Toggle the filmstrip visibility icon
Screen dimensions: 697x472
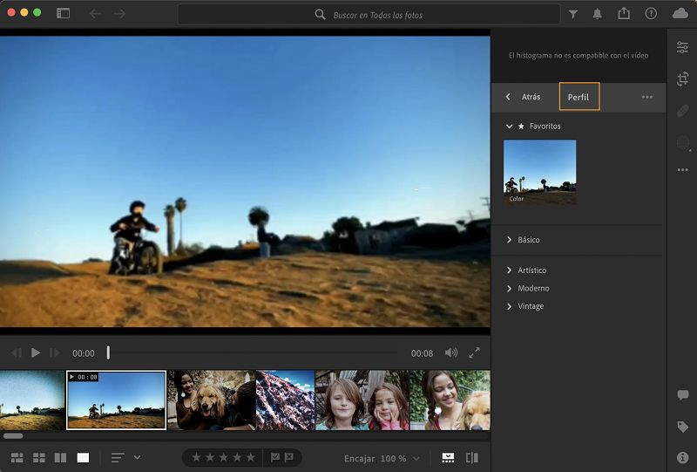[448, 457]
